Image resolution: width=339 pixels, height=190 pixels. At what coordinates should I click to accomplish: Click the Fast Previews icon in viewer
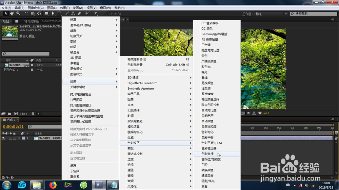pyautogui.click(x=243, y=113)
